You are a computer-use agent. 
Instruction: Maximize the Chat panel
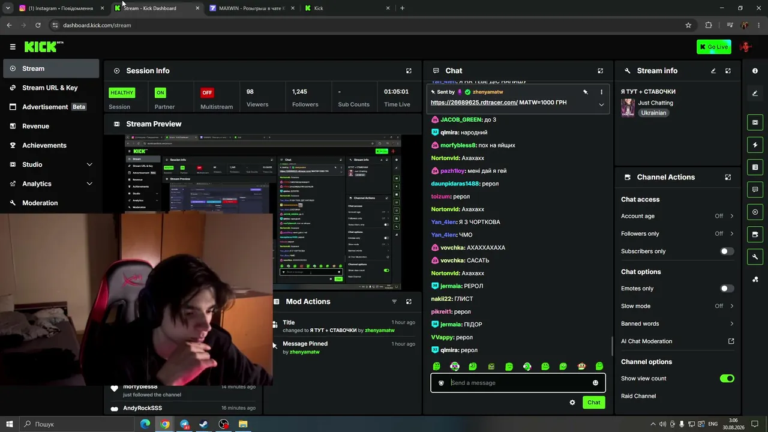coord(600,71)
